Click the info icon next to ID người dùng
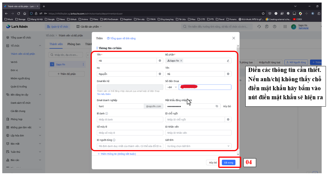 point(114,140)
